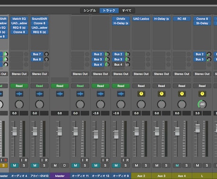Open Read automation menu on オーディオ 9
The height and width of the screenshot is (179, 217).
pyautogui.click(x=121, y=86)
